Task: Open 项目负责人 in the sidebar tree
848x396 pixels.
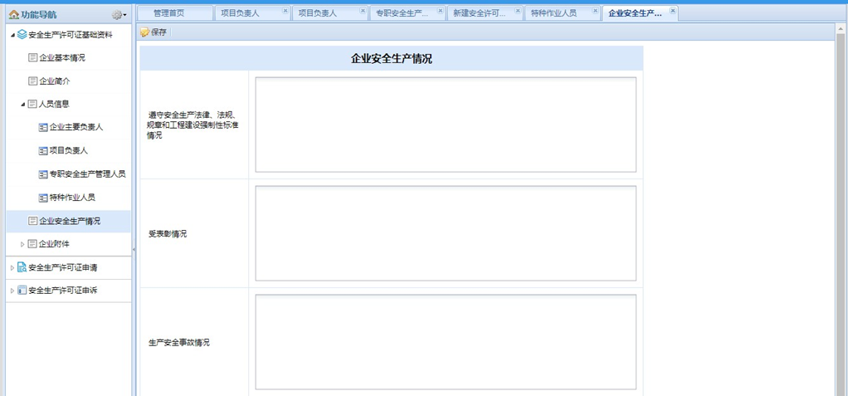Action: coord(69,150)
